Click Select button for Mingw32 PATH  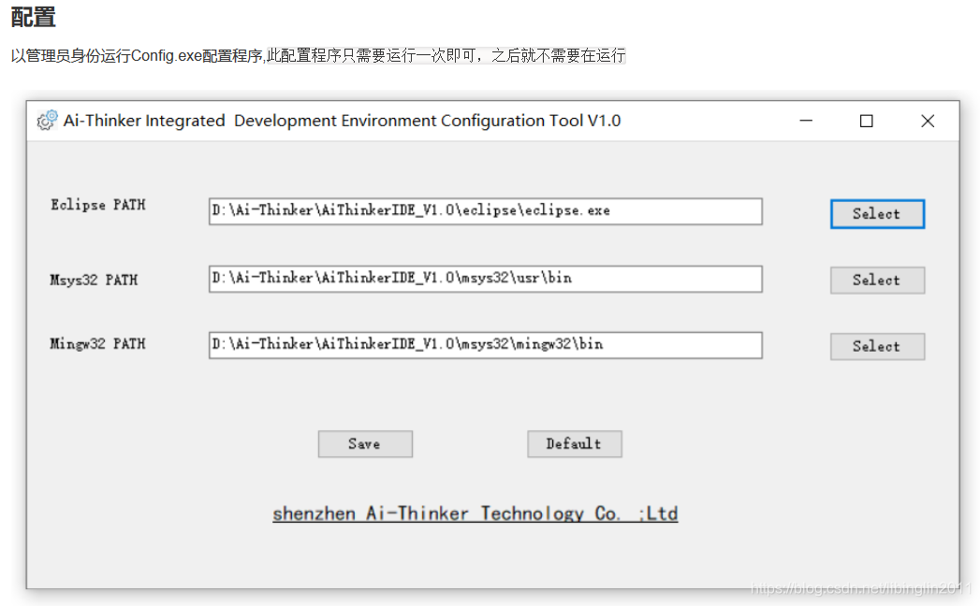click(877, 346)
